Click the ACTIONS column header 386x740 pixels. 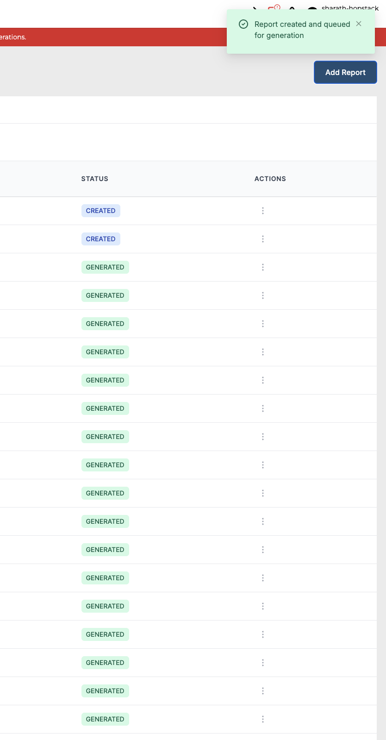click(x=270, y=179)
